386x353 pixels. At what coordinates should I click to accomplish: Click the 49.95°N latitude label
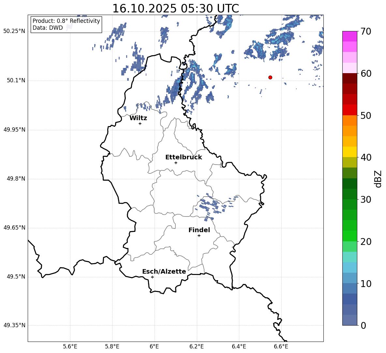point(14,129)
